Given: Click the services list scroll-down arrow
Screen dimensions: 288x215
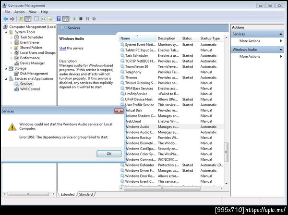Looking at the screenshot, I should coord(226,184).
